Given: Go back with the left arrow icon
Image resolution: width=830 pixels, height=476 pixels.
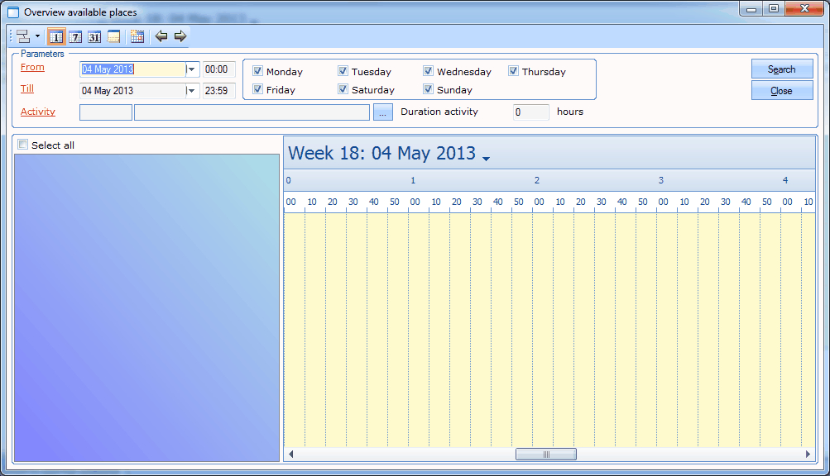Looking at the screenshot, I should (x=161, y=36).
